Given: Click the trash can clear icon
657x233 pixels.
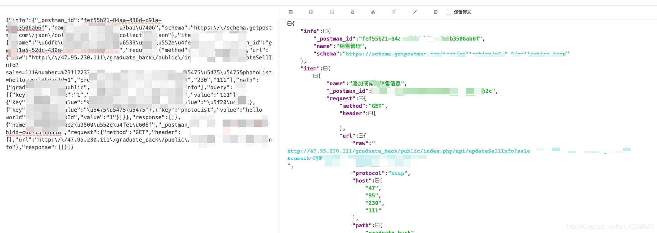Looking at the screenshot, I should pos(352,12).
